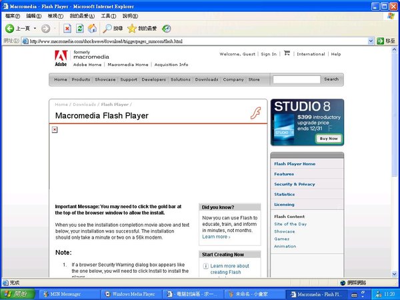400x300 pixels.
Task: Click the broken image placeholder icon
Action: (55, 129)
